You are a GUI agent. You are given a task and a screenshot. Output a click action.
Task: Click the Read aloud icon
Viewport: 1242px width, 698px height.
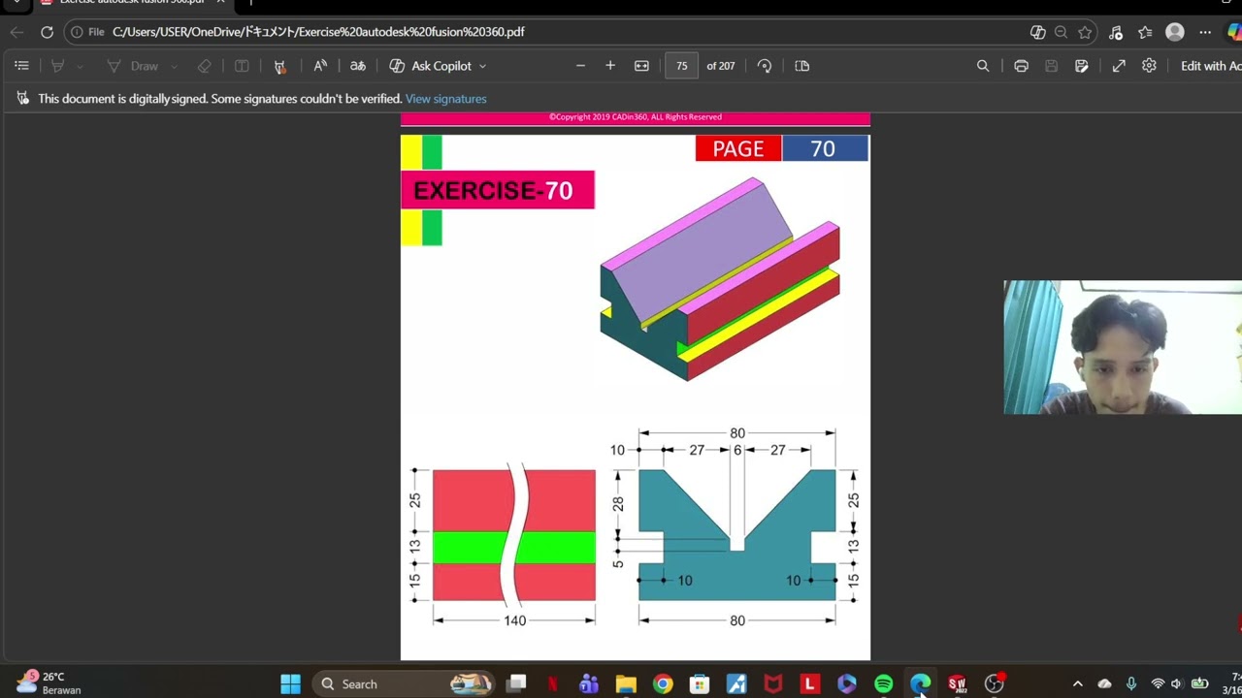tap(320, 66)
